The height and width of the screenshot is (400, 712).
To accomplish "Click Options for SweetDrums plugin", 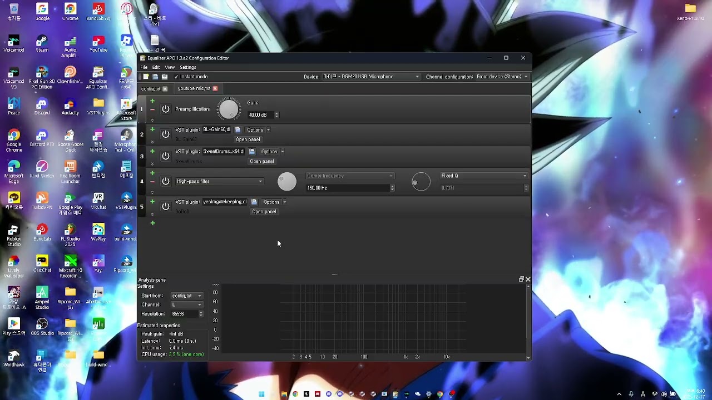I will point(269,152).
